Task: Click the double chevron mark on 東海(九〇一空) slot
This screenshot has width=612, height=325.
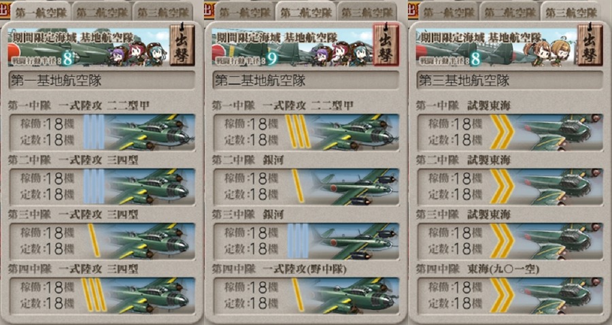Action: [x=502, y=295]
